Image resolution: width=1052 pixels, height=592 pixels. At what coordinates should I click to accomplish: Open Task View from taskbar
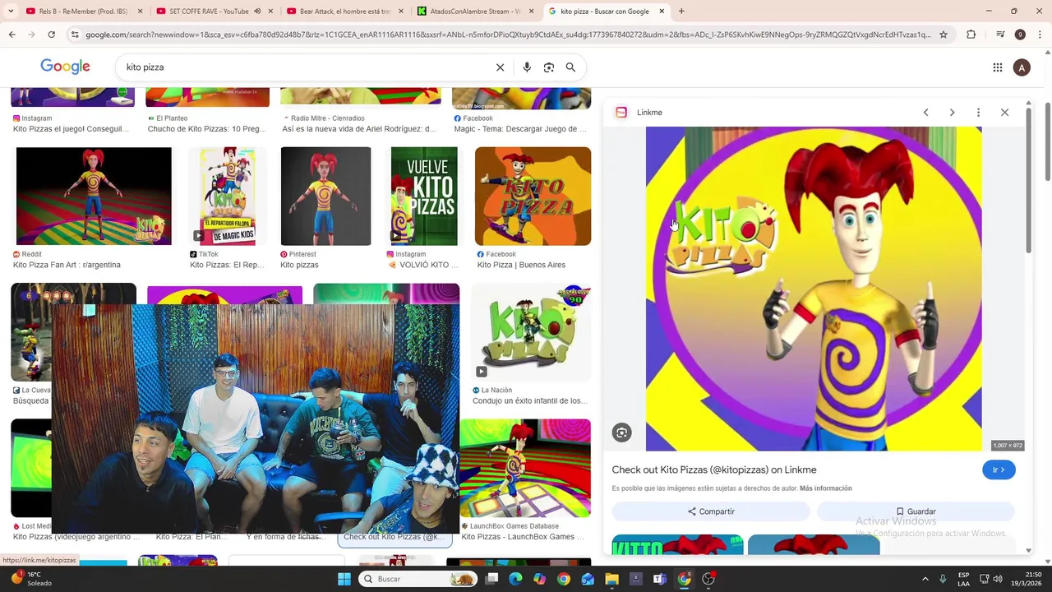pyautogui.click(x=491, y=579)
